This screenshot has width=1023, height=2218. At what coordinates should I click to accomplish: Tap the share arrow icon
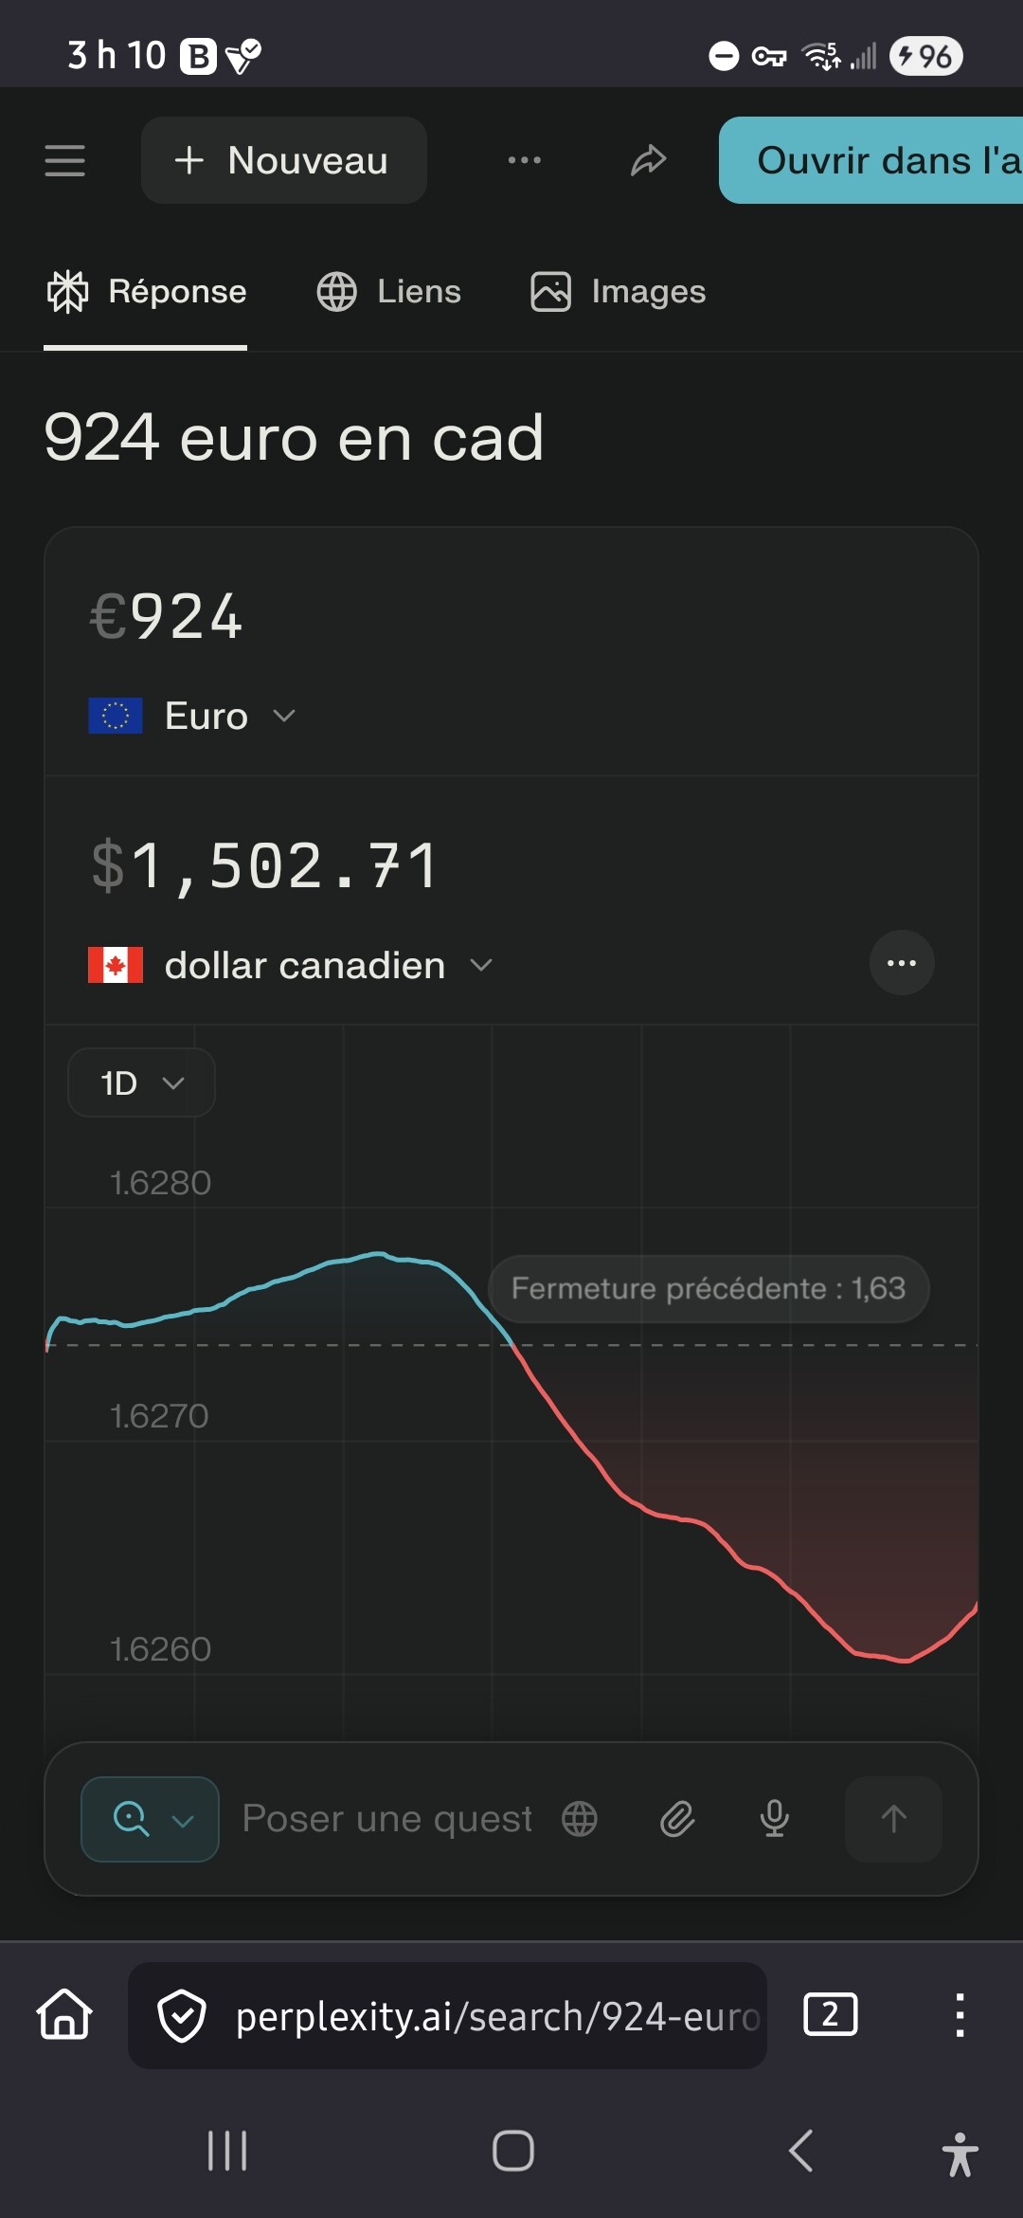(x=649, y=161)
